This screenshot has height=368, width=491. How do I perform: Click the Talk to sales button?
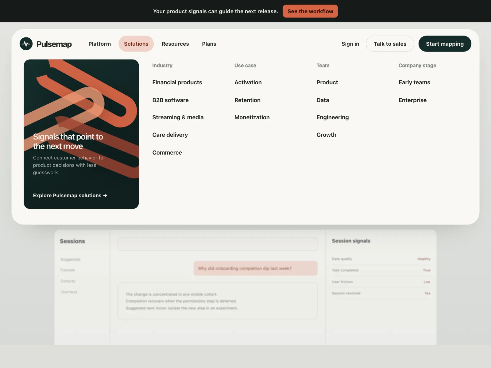click(x=390, y=44)
